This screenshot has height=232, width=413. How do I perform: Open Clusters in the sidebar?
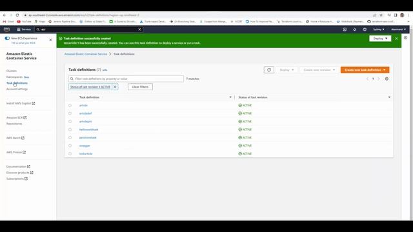(12, 71)
